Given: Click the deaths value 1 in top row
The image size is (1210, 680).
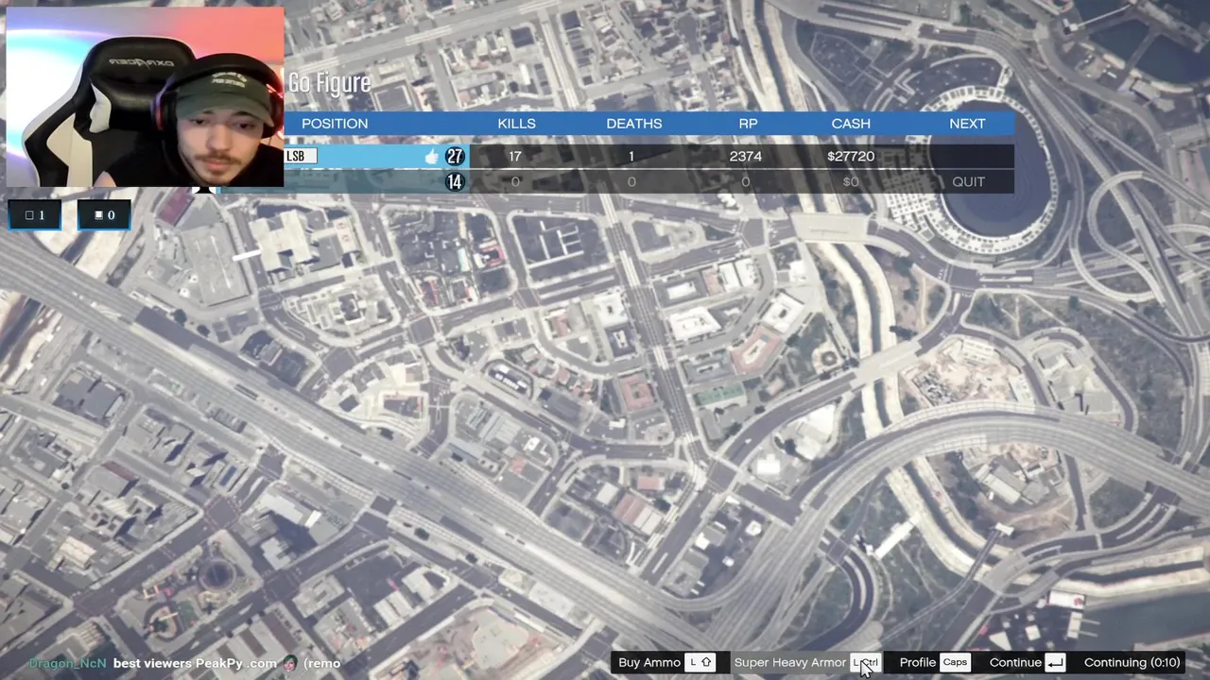Looking at the screenshot, I should 631,156.
